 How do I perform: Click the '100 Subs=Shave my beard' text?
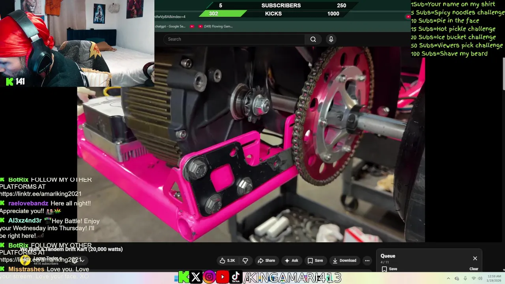point(449,54)
